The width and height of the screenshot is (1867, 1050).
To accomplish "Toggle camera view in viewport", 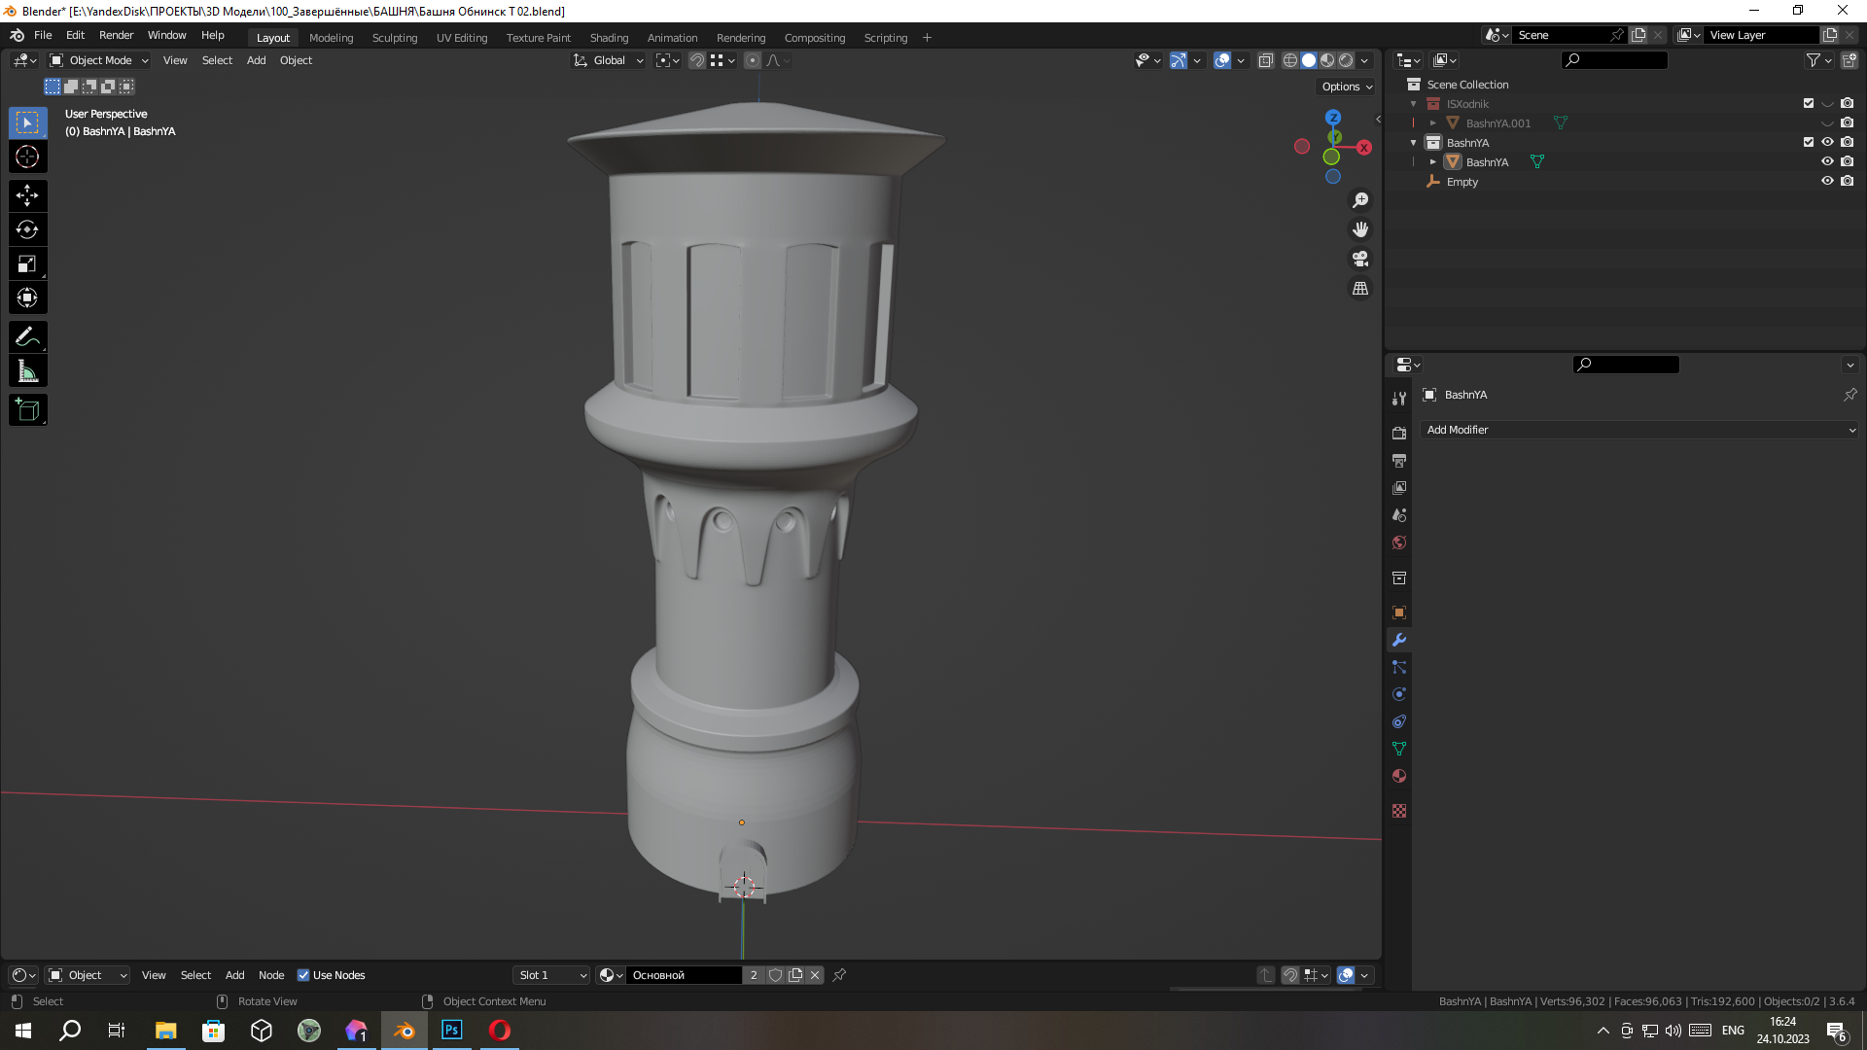I will point(1360,259).
